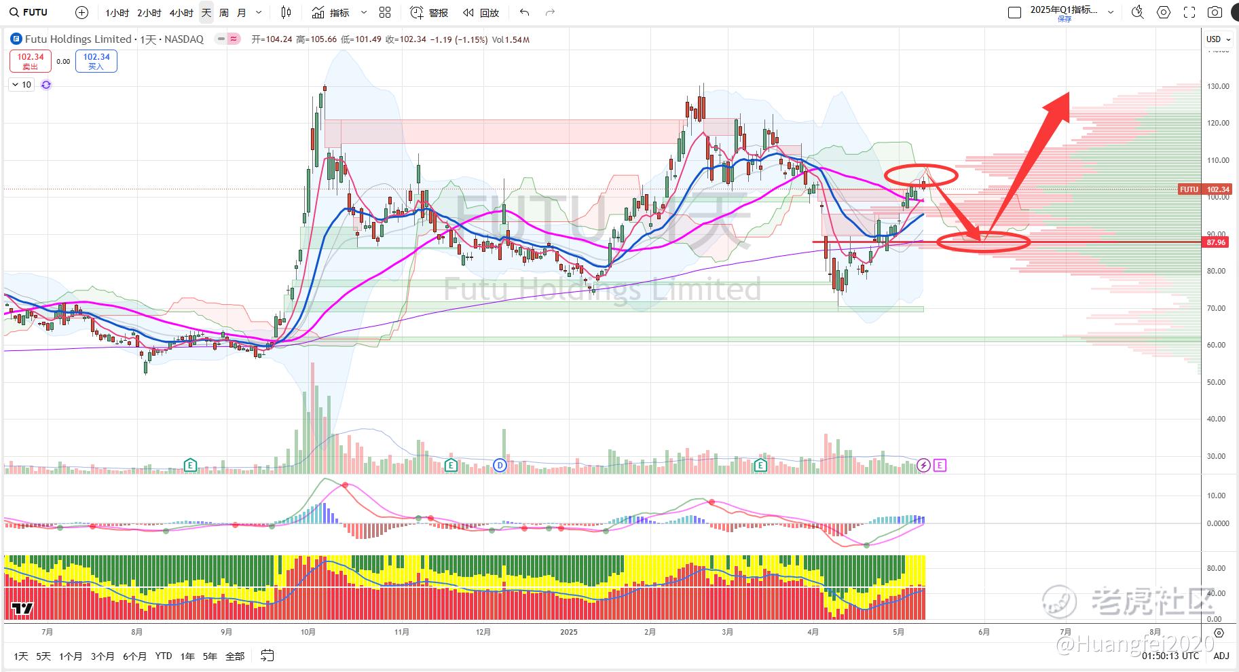
Task: Open the 指标 indicators dialog
Action: [x=331, y=13]
